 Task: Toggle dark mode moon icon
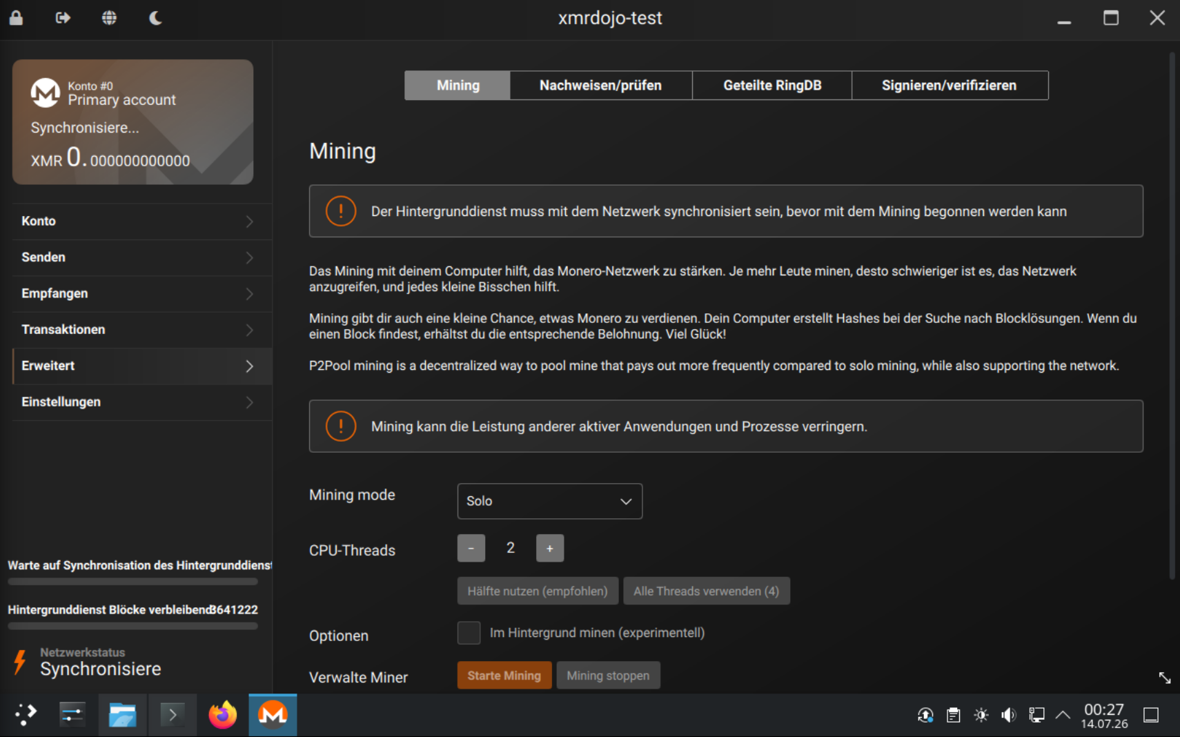click(x=156, y=18)
